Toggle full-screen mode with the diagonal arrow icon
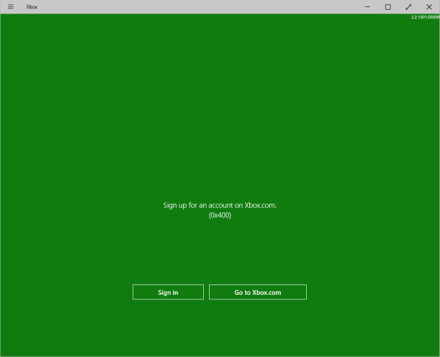The width and height of the screenshot is (440, 357). 408,6
